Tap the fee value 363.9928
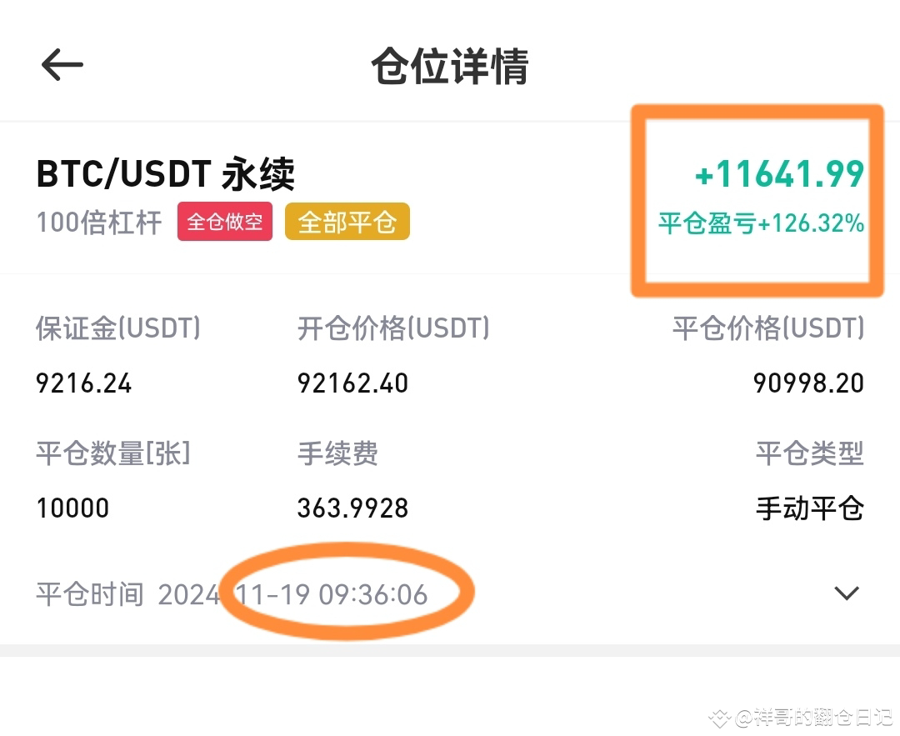The image size is (900, 736). pos(352,508)
